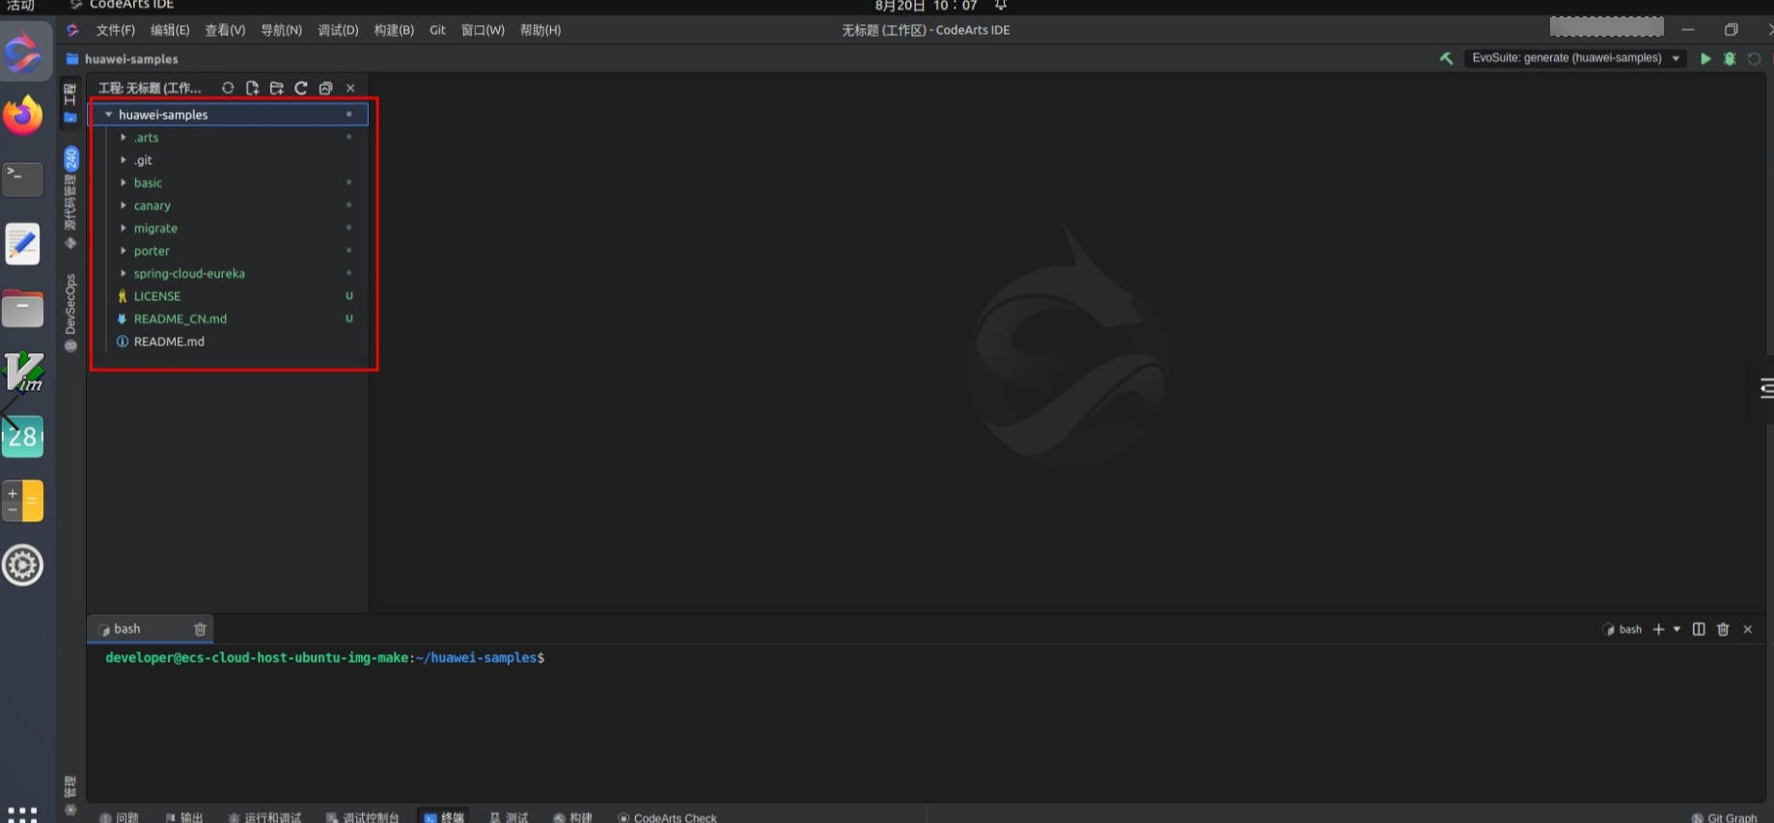
Task: Open the 输出 panel tab
Action: [x=183, y=817]
